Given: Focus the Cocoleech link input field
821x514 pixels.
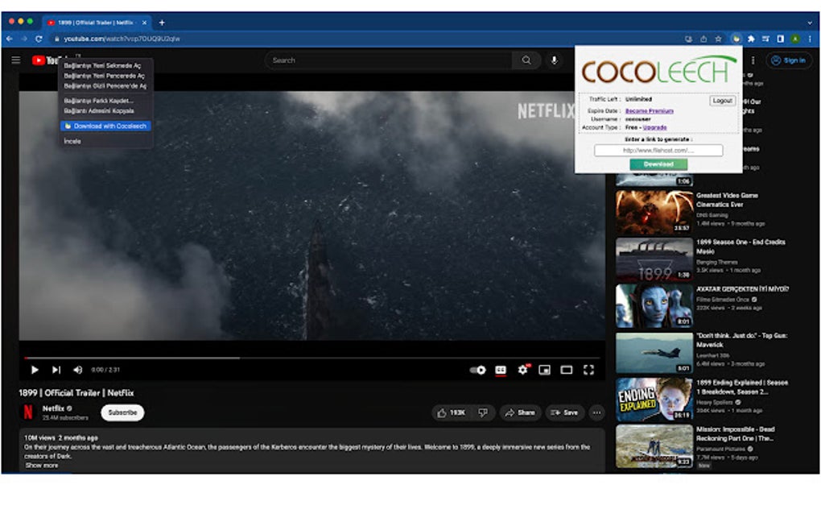Looking at the screenshot, I should pyautogui.click(x=658, y=151).
